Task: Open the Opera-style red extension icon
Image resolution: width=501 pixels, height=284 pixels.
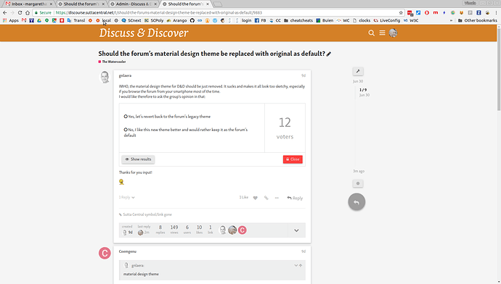Action: click(x=427, y=13)
